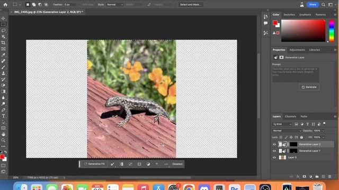Select the Crop tool
Viewport: 339px width, 190px height.
[x=3, y=43]
